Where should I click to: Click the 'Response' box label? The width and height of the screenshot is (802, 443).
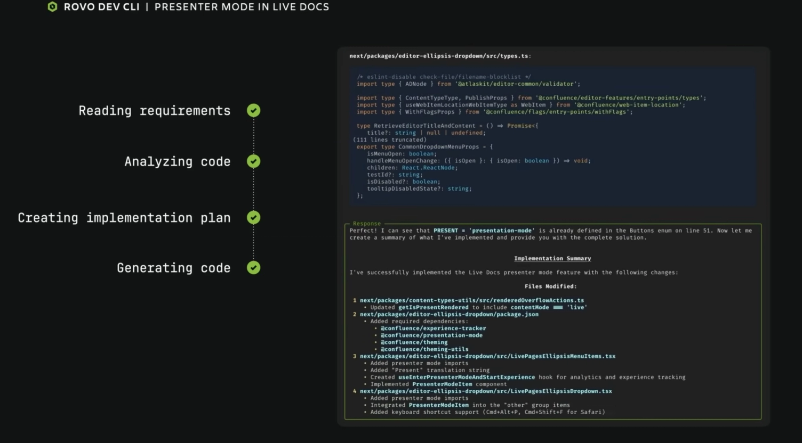[367, 224]
